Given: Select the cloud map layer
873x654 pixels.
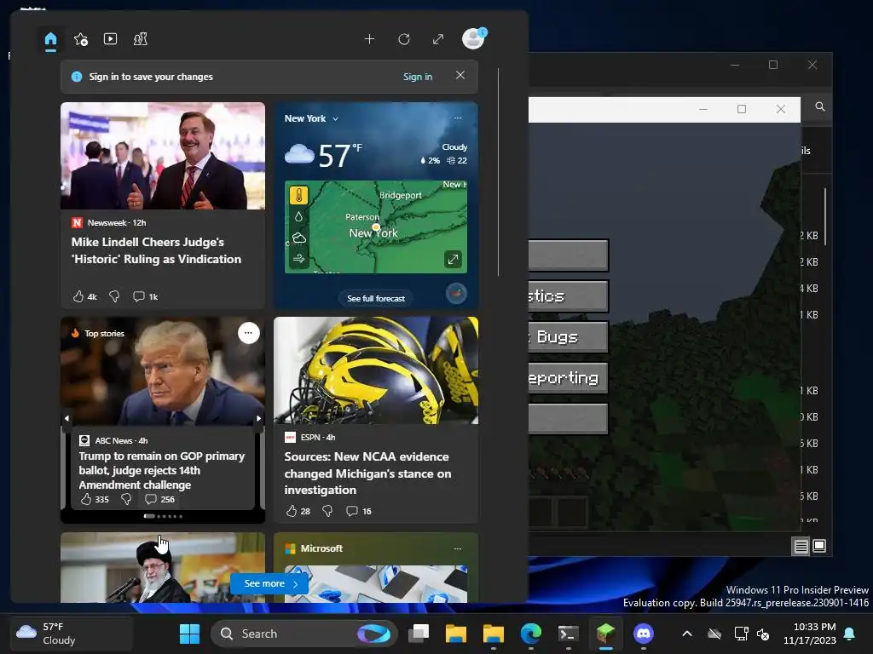Looking at the screenshot, I should pos(299,238).
